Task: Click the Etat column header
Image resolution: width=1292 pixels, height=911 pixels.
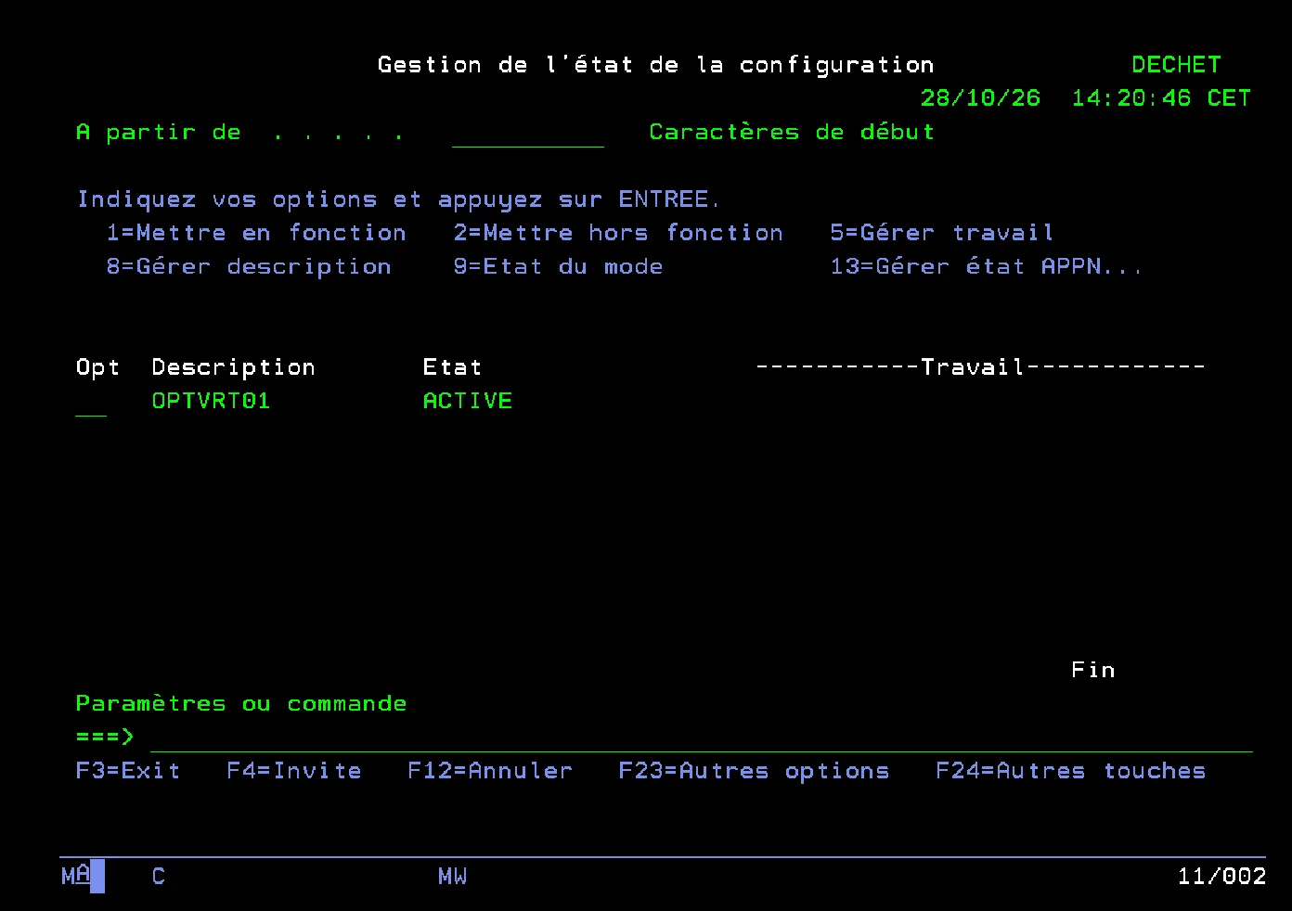Action: click(x=452, y=367)
